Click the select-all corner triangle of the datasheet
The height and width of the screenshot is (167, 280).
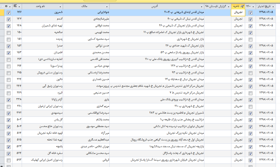coord(2,6)
